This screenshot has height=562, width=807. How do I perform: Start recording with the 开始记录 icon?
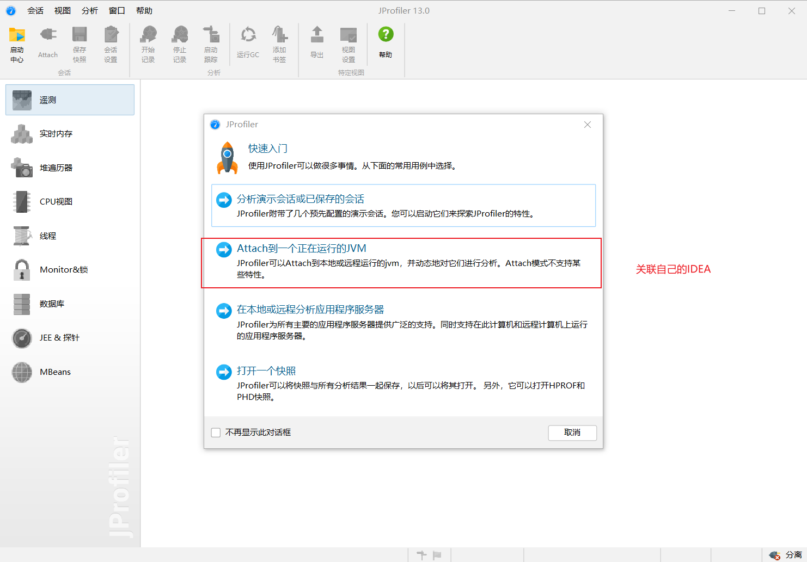coord(148,35)
